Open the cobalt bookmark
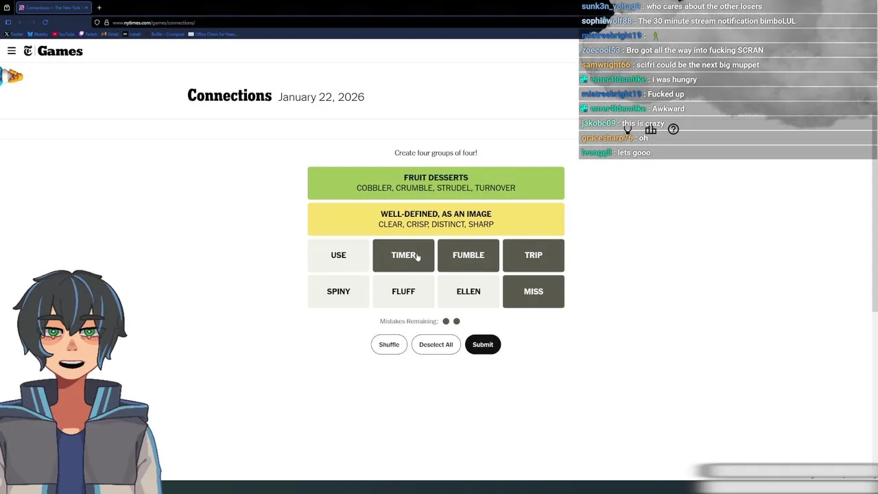878x494 pixels. pos(132,34)
